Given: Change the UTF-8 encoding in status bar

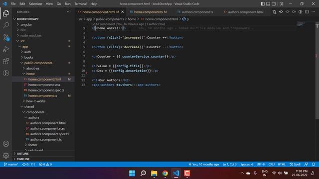Looking at the screenshot, I should point(260,165).
